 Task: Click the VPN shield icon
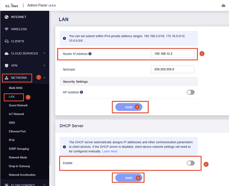(x=6, y=65)
